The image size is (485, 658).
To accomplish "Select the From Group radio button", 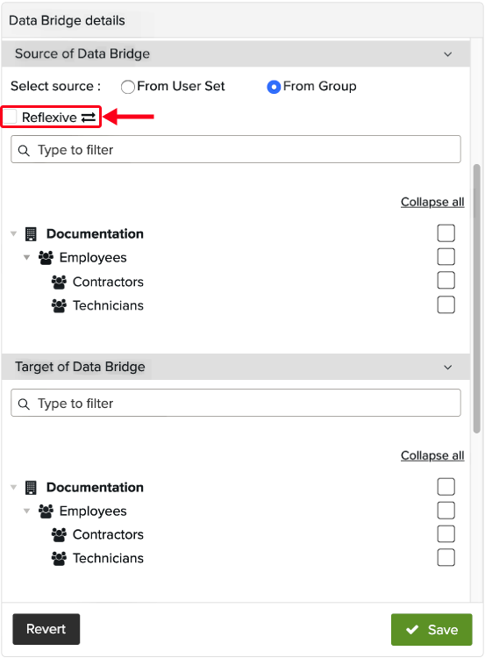I will point(274,87).
